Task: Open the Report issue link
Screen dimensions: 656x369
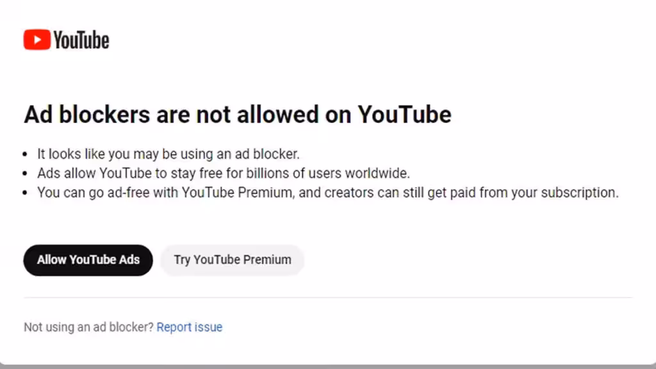Action: pyautogui.click(x=190, y=327)
